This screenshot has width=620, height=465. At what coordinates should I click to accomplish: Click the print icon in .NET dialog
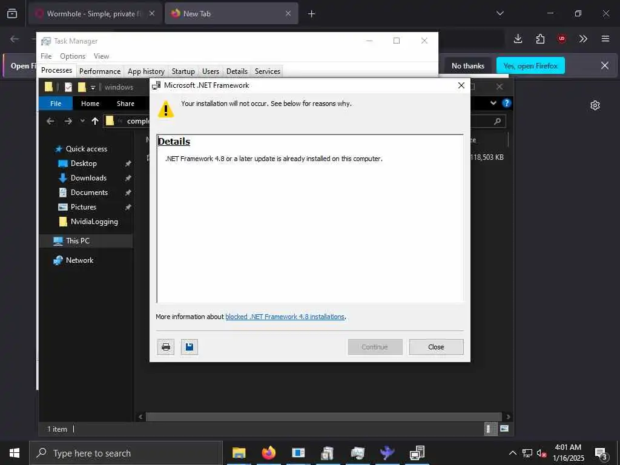click(x=166, y=347)
